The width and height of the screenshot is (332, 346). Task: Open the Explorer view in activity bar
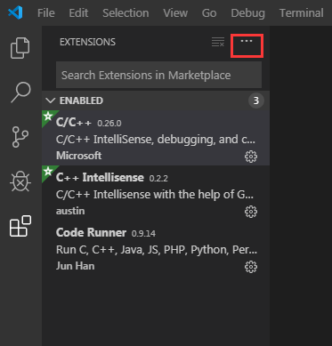20,48
